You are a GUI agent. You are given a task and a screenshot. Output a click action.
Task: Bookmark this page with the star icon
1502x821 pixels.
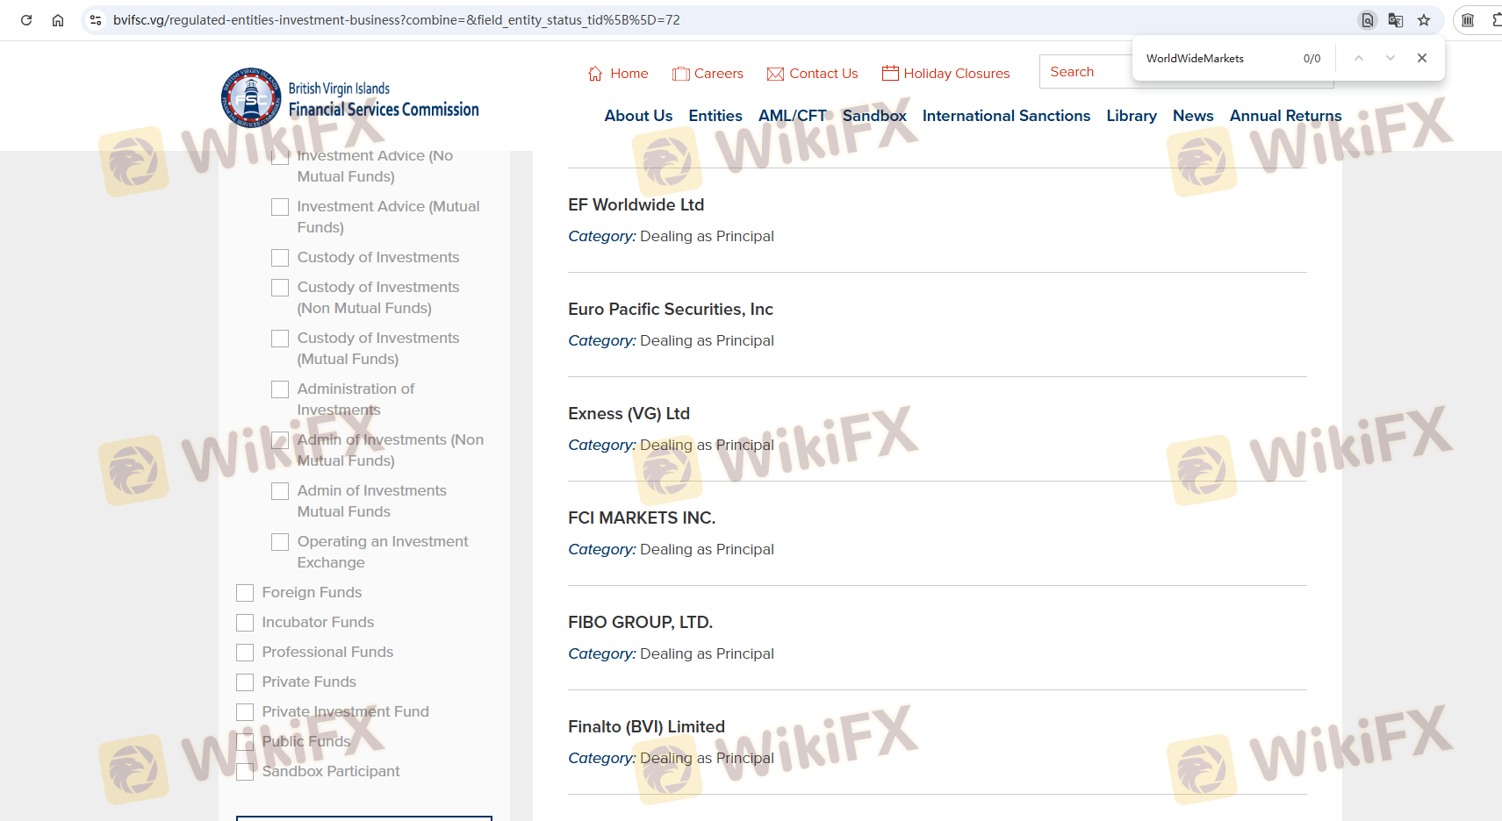pyautogui.click(x=1424, y=20)
